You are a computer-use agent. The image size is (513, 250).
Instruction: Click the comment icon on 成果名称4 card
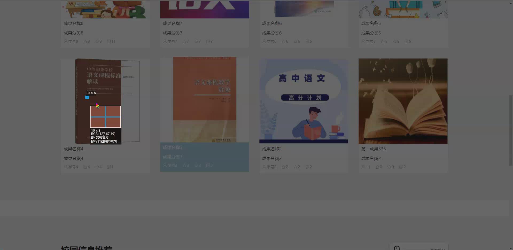[x=108, y=167]
